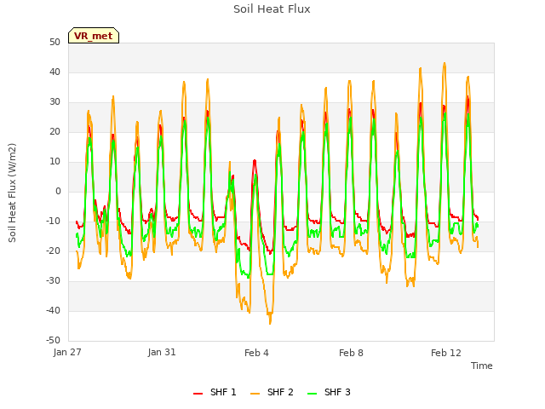Toggle the SHF 3 legend entry
Image resolution: width=545 pixels, height=409 pixels.
point(329,392)
